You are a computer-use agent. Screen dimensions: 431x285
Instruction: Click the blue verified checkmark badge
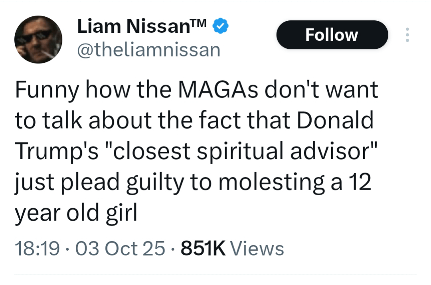pyautogui.click(x=220, y=26)
